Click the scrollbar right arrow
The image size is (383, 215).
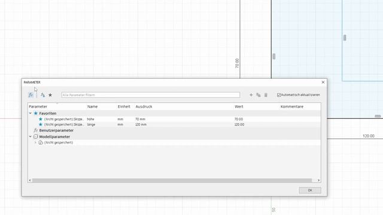coord(318,180)
